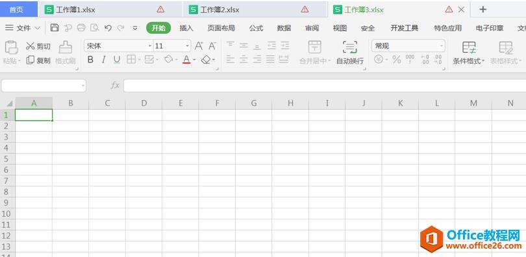Toggle Italic formatting

click(104, 60)
